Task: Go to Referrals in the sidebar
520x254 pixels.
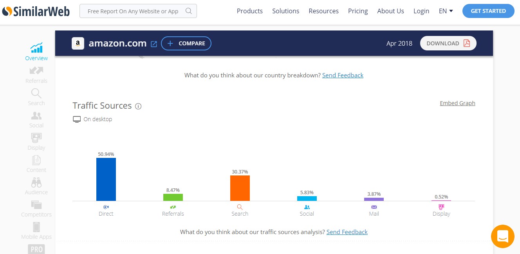Action: [x=36, y=71]
